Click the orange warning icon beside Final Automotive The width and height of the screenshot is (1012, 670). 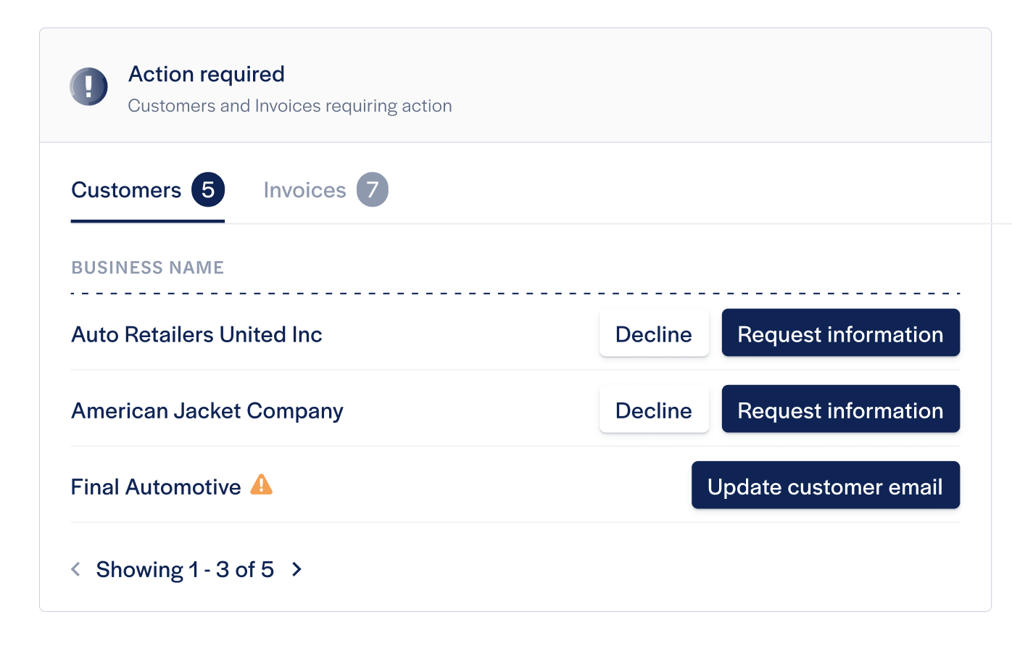261,484
